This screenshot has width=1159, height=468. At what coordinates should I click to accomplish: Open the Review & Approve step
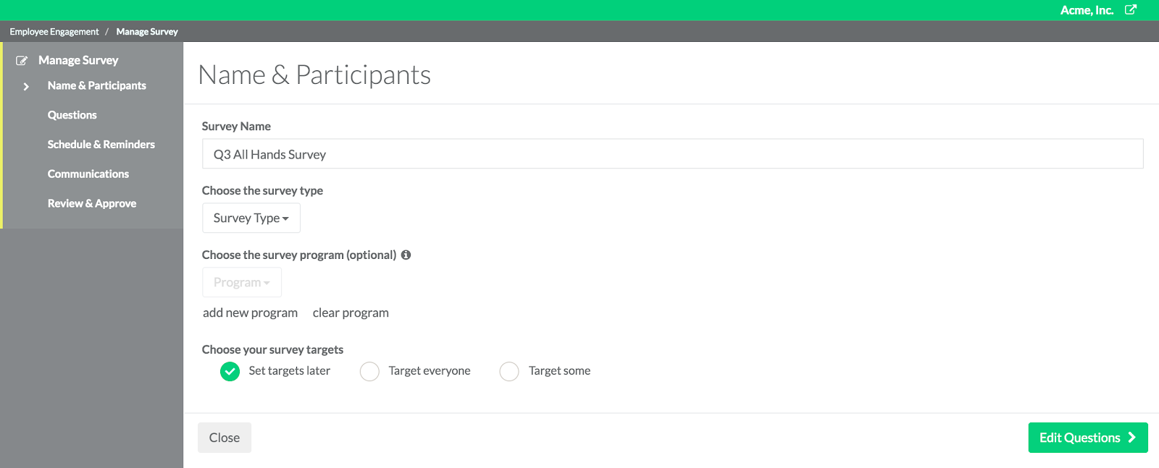coord(92,204)
